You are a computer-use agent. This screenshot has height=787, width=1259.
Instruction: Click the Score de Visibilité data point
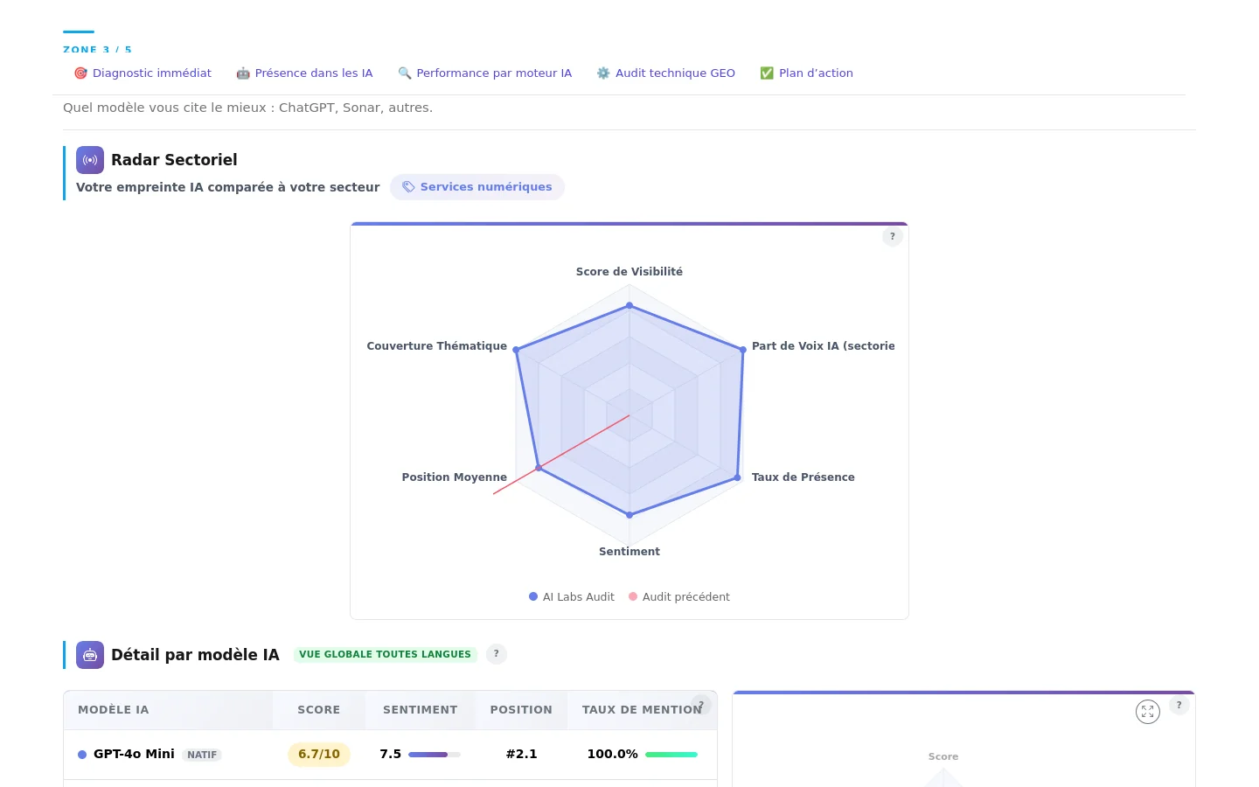tap(629, 305)
